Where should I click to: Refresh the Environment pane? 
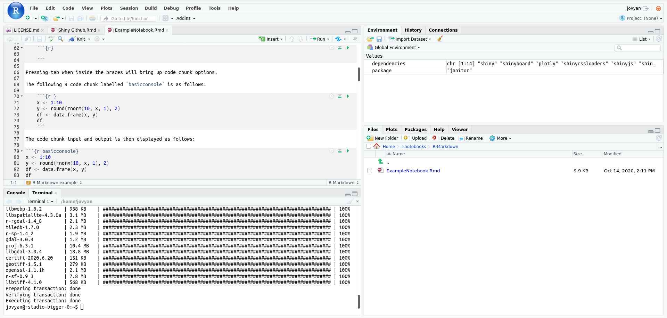pos(659,39)
